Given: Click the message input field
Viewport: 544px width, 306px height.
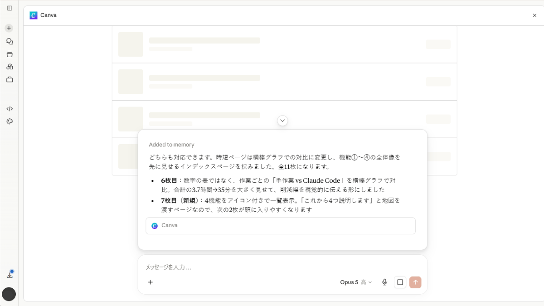Looking at the screenshot, I should tap(282, 267).
